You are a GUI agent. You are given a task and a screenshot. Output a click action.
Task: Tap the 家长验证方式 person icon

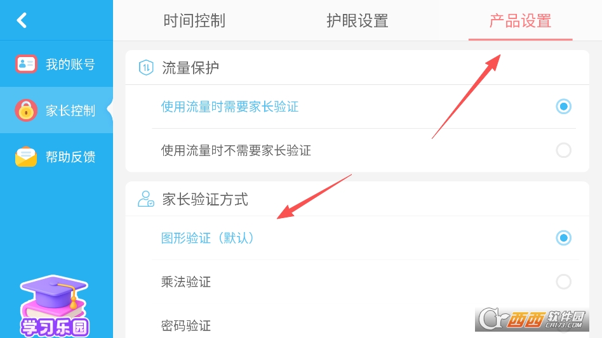146,200
